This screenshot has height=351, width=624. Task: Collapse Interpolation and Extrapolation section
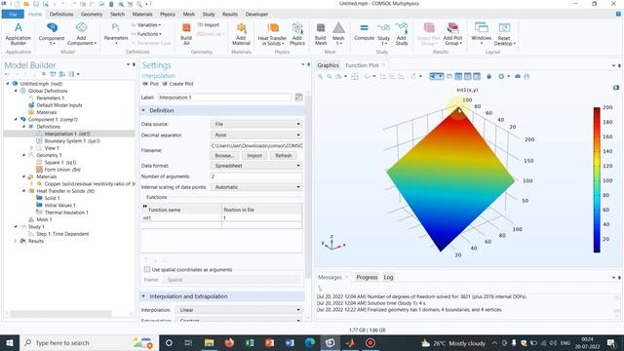pyautogui.click(x=143, y=296)
